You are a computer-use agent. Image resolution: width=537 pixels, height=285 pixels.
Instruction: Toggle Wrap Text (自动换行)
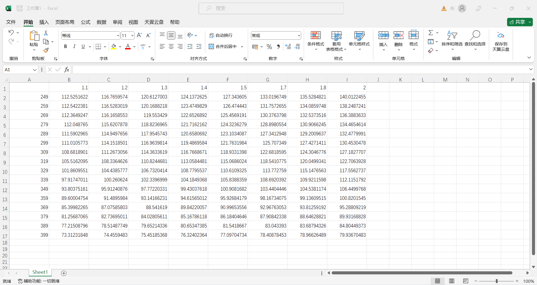pyautogui.click(x=221, y=35)
